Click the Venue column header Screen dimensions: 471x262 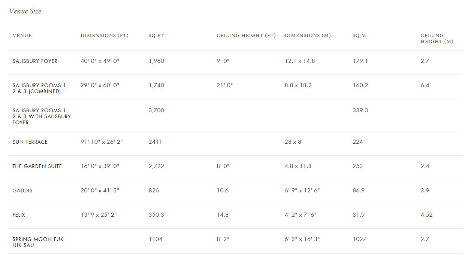[x=22, y=36]
